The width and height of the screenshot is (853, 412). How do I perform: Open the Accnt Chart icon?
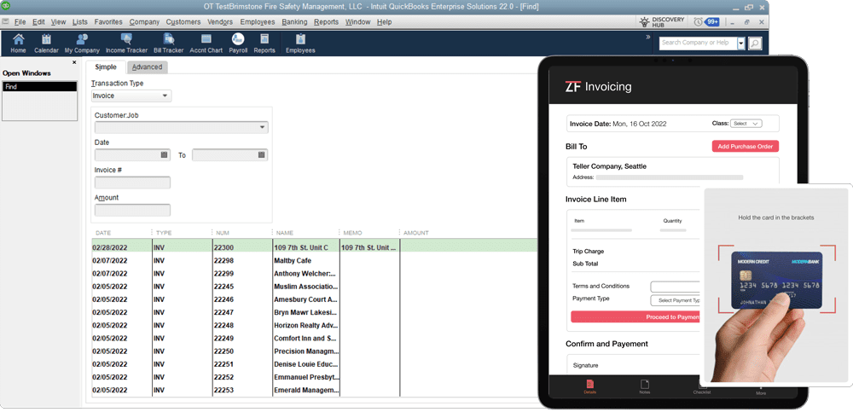tap(206, 43)
